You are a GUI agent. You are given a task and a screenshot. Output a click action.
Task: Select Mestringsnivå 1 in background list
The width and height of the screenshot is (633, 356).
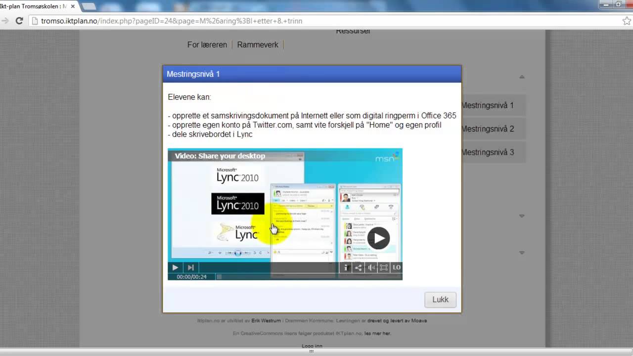[488, 105]
